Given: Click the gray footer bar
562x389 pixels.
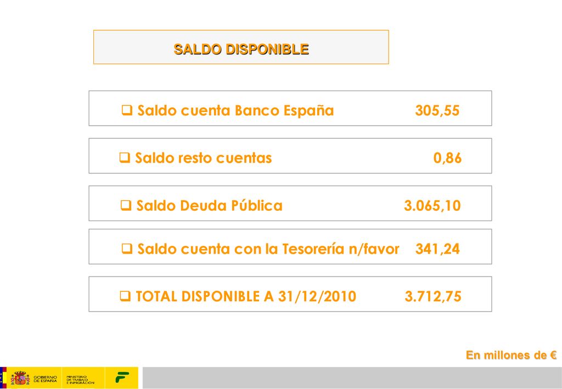Looking at the screenshot, I should click(352, 377).
